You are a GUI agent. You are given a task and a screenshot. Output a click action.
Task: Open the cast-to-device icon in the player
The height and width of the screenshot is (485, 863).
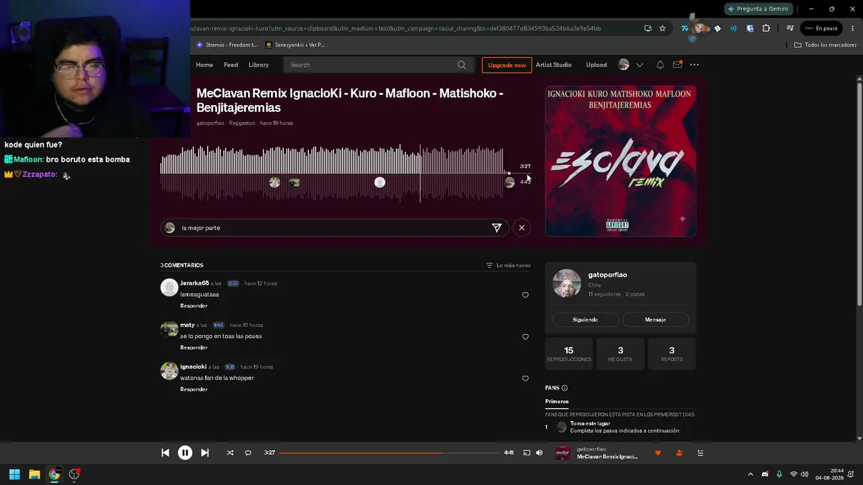point(527,453)
